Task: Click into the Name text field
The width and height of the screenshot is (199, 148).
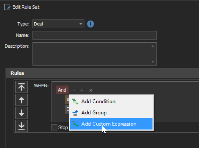Action: [95, 35]
